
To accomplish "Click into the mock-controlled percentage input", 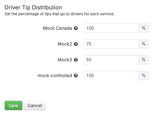I will point(111,76).
